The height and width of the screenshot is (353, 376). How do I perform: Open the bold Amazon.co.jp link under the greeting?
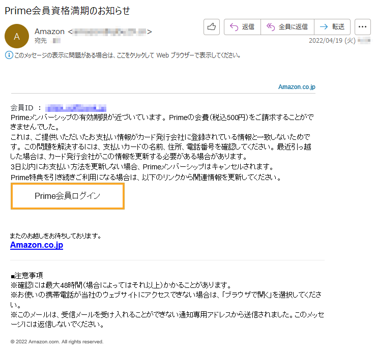click(37, 245)
